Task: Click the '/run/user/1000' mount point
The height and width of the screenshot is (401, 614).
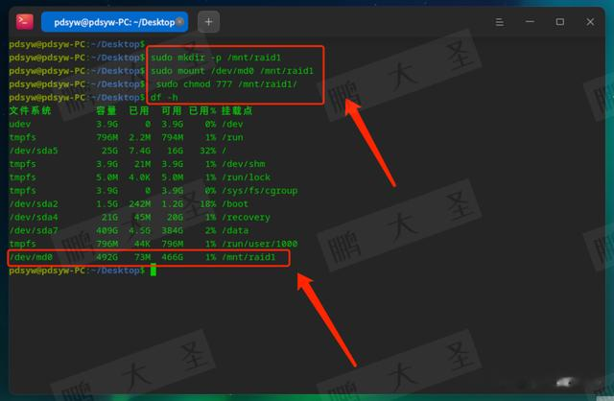Action: (x=260, y=244)
